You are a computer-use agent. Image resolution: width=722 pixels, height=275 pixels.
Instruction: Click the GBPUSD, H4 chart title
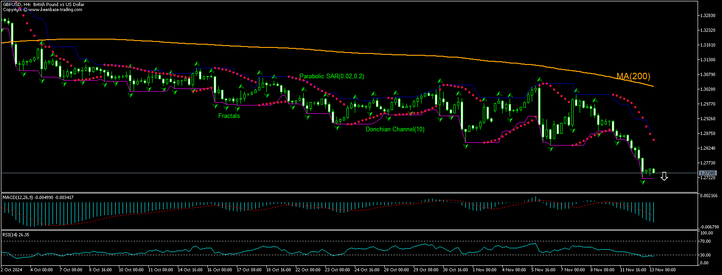point(43,4)
